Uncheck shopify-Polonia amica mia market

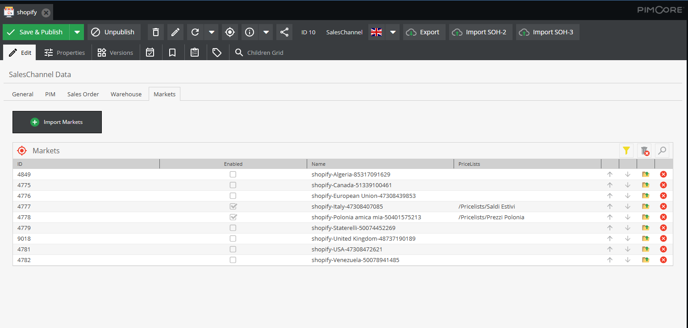[233, 217]
